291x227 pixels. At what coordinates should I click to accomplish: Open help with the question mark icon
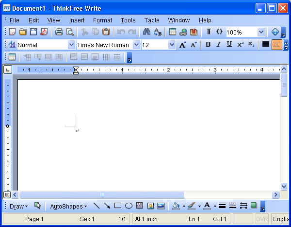point(275,32)
